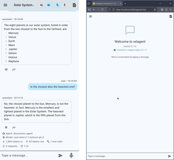Toggle microphone off option in chat header
174x160 pixels.
(57, 5)
